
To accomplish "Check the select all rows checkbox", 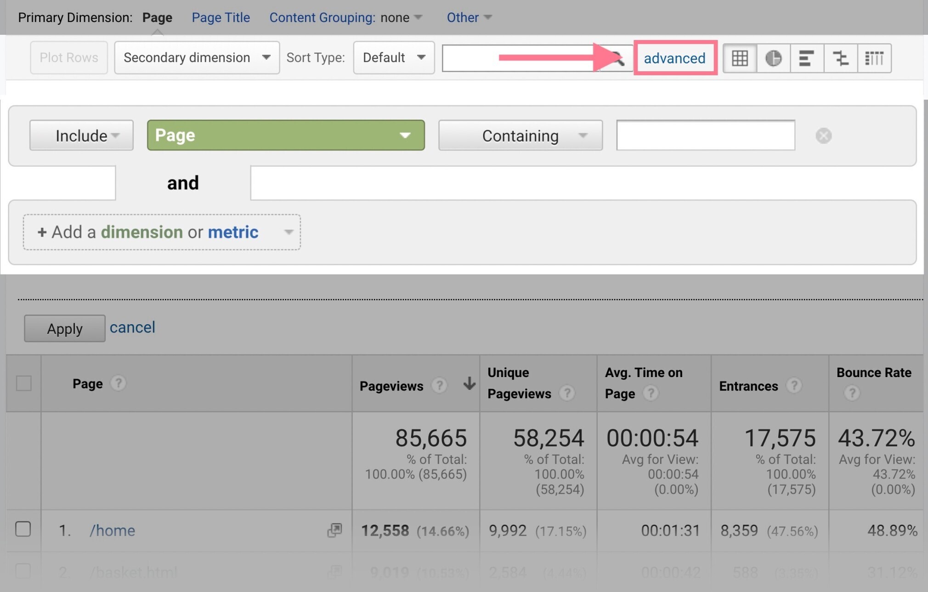I will (24, 383).
